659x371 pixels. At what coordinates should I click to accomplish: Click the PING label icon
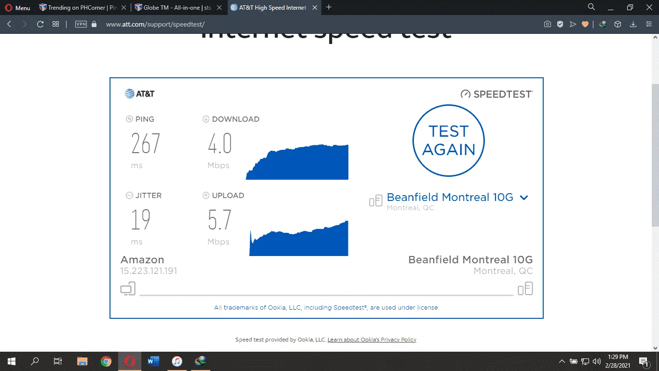click(x=129, y=119)
